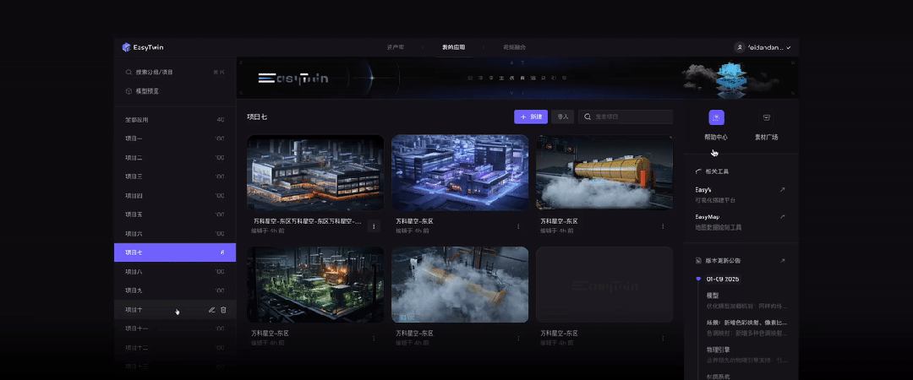Open the 模型 changelog entry
Screen dimensions: 913x380
(747, 301)
